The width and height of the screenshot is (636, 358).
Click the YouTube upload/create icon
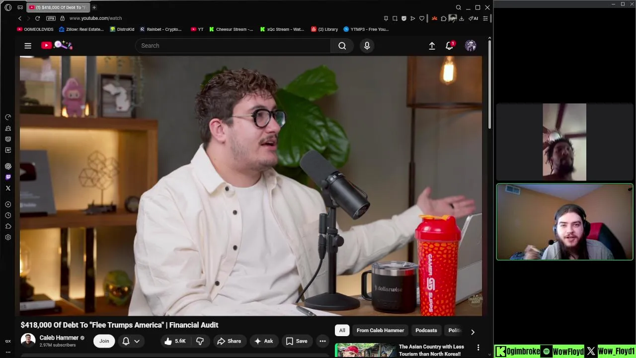coord(432,46)
